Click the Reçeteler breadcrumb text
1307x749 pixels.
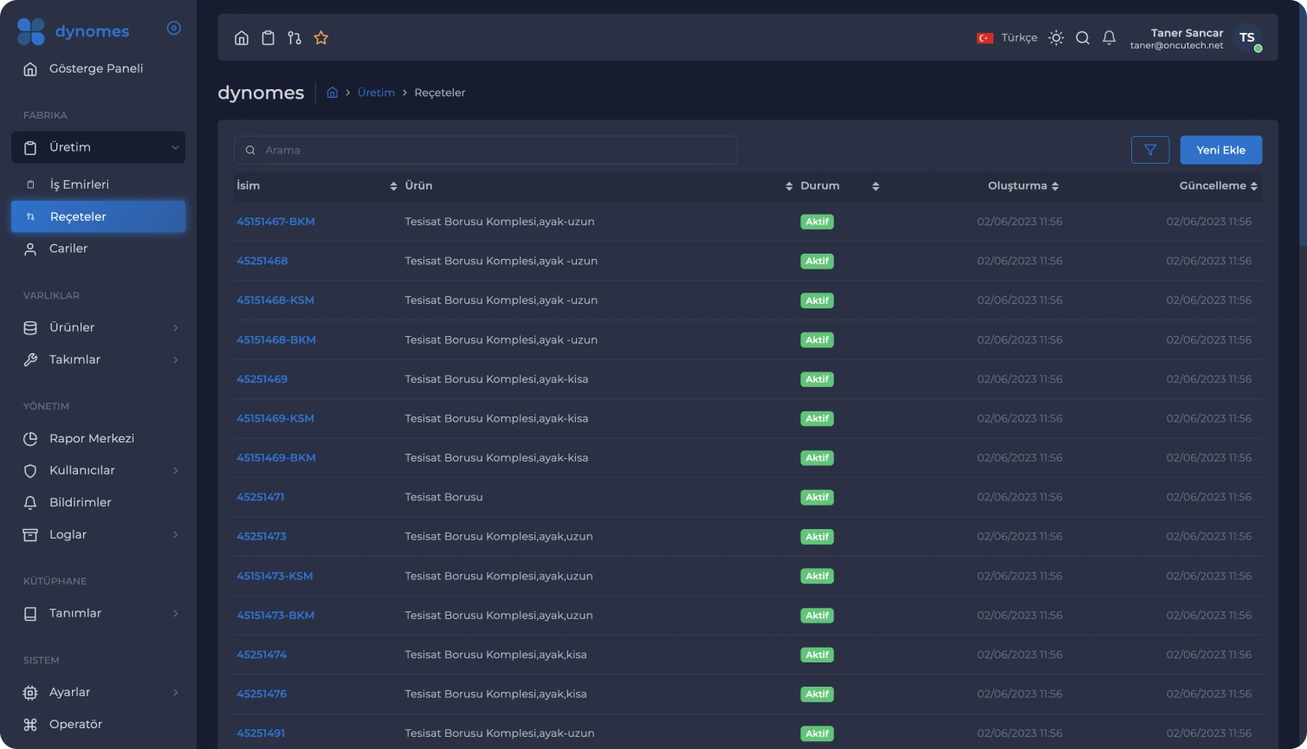click(x=439, y=92)
